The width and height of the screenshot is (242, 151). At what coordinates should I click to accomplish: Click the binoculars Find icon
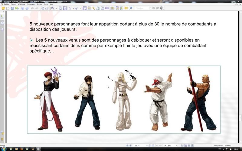pyautogui.click(x=98, y=8)
